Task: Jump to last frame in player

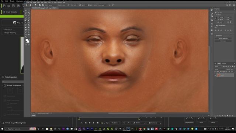Action: [x=98, y=123]
